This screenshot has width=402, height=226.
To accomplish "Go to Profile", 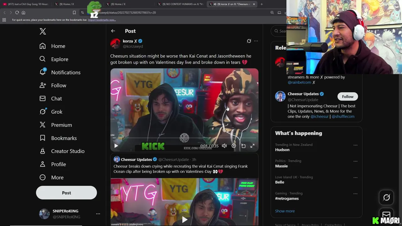I will pyautogui.click(x=52, y=164).
